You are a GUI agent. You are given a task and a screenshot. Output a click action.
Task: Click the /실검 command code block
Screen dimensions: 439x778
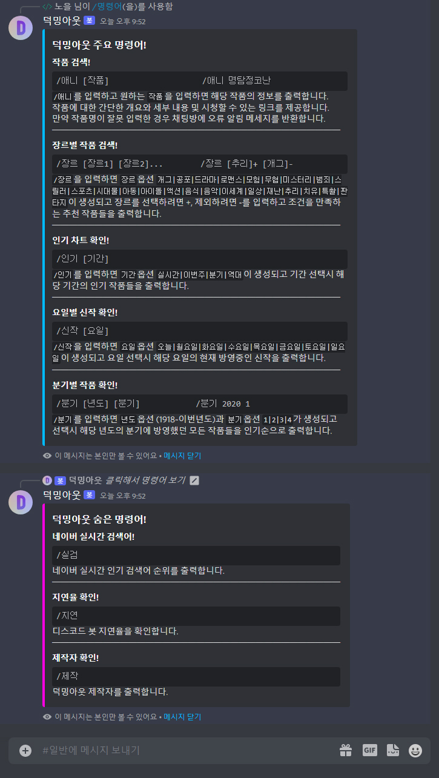[x=196, y=555]
